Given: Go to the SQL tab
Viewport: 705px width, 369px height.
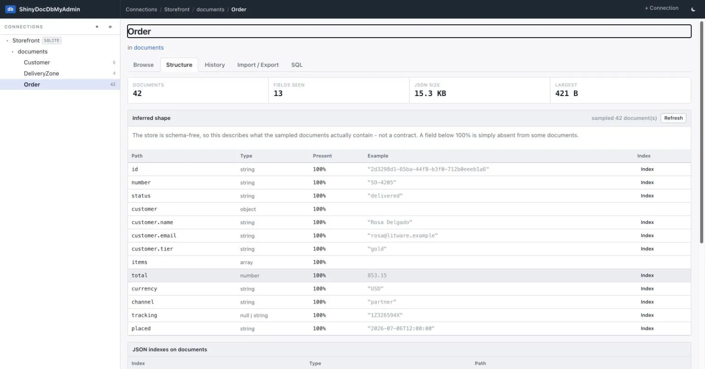Looking at the screenshot, I should click(x=297, y=65).
